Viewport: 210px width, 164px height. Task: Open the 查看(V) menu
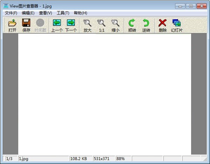[x=45, y=13]
